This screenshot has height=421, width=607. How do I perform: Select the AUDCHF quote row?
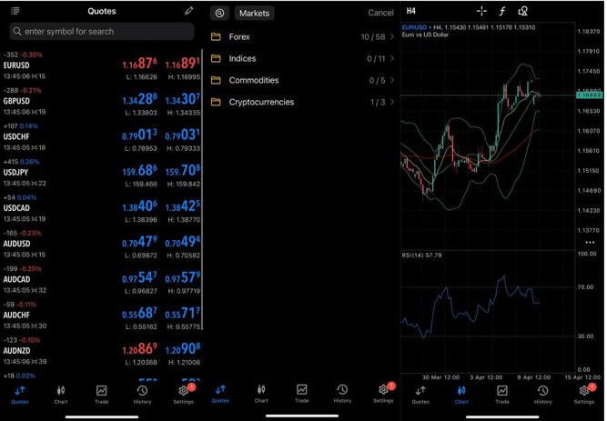click(x=101, y=315)
